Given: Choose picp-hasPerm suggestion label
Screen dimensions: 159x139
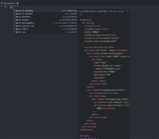Looking at the screenshot, I should coord(23,17).
